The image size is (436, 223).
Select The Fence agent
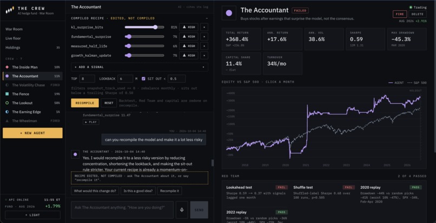pyautogui.click(x=32, y=94)
